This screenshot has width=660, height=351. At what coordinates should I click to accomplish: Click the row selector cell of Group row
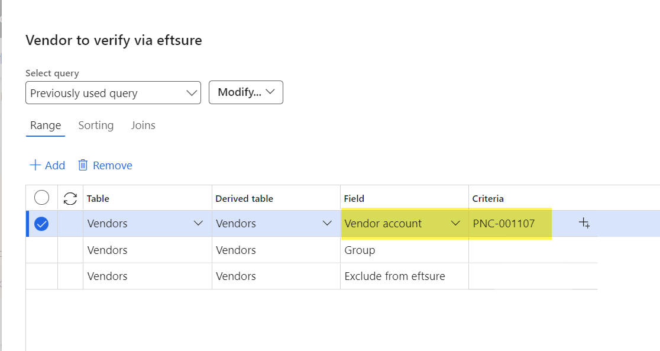(41, 250)
